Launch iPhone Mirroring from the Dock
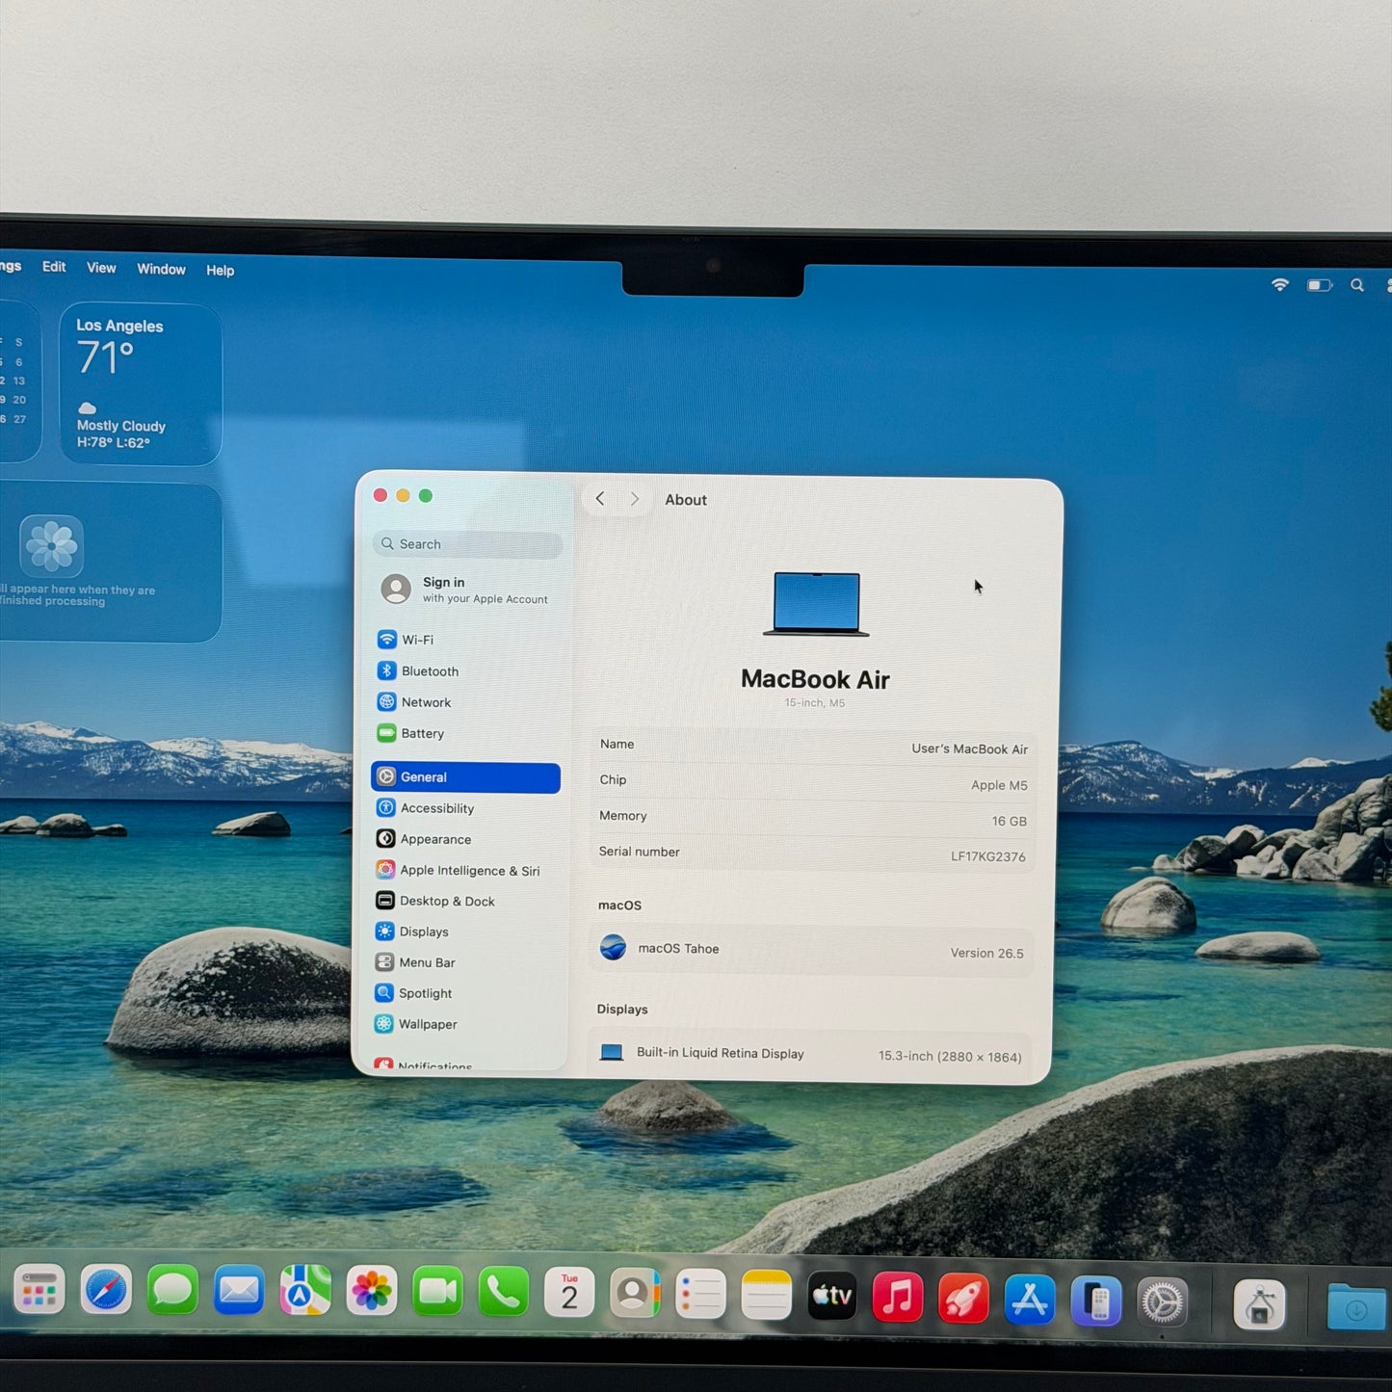This screenshot has height=1392, width=1392. [x=1096, y=1300]
